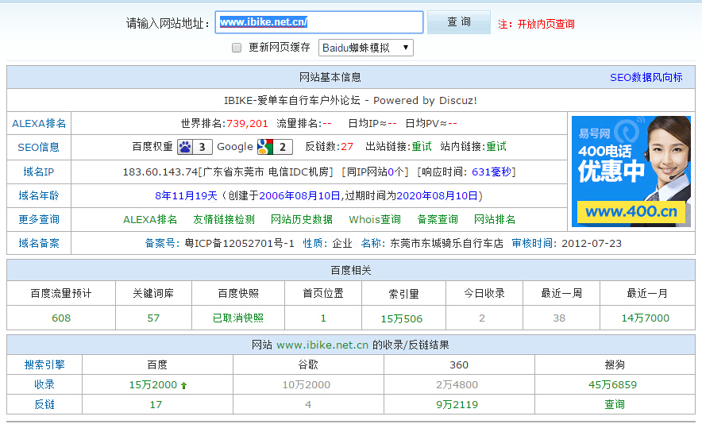
Task: Click the 搜狗 收录 value 45万6859
Action: 612,385
